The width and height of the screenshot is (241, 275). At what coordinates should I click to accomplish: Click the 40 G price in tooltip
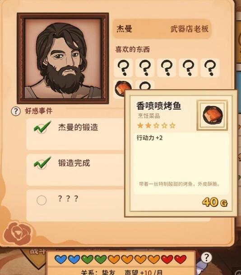coord(214,202)
